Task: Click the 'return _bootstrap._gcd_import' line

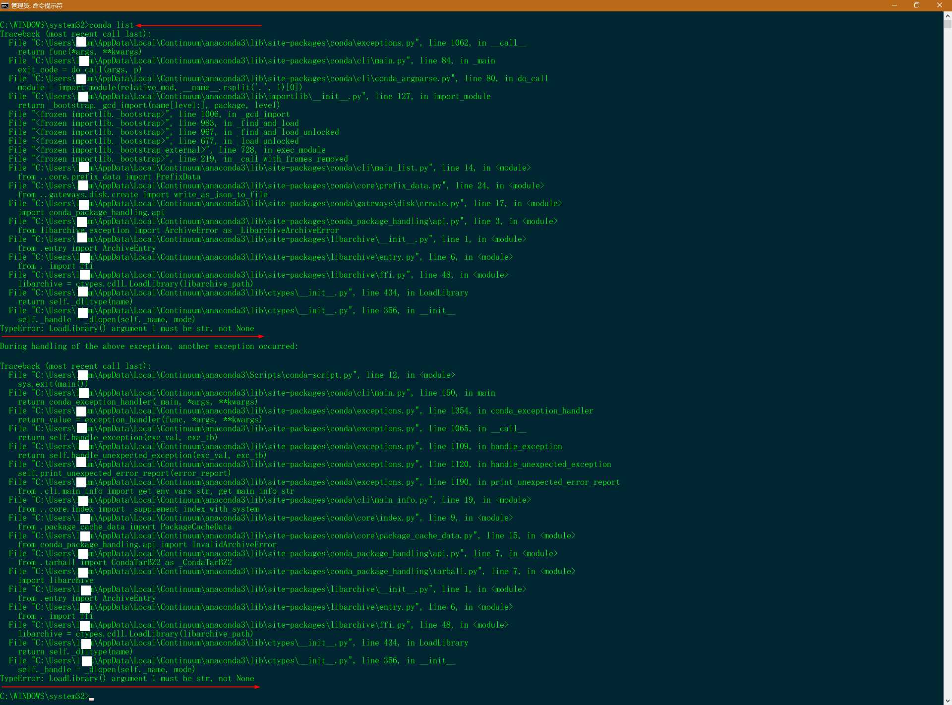Action: coord(149,105)
